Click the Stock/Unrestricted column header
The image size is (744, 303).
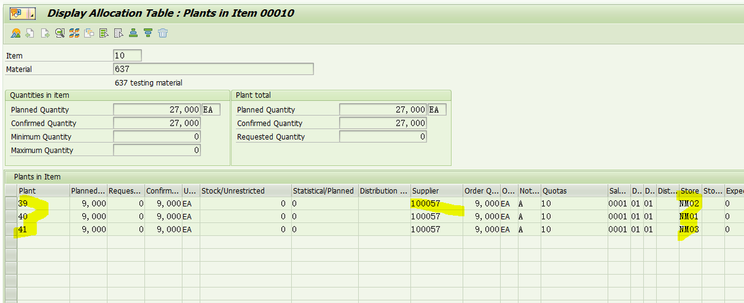coord(245,191)
